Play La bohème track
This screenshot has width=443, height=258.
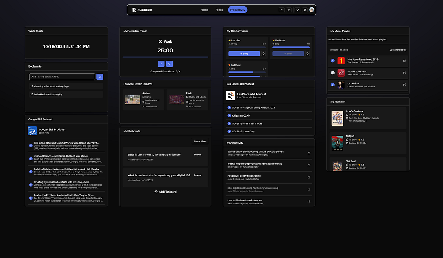point(332,85)
